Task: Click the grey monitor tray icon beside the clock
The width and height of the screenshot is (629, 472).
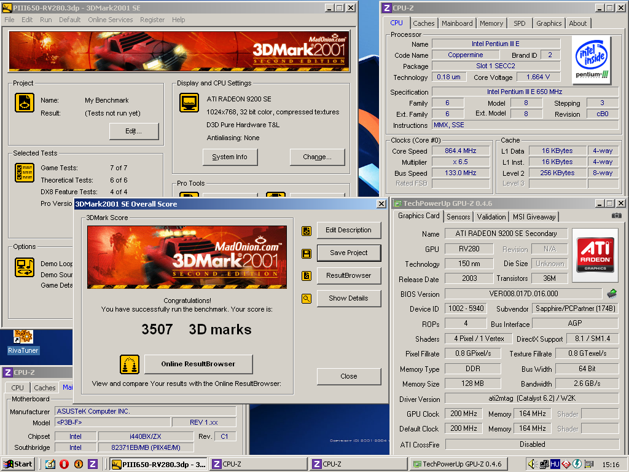Action: coord(589,464)
